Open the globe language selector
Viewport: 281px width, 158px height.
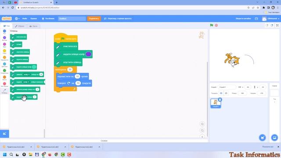coord(17,18)
